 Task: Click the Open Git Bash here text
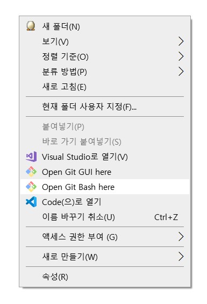click(x=78, y=187)
